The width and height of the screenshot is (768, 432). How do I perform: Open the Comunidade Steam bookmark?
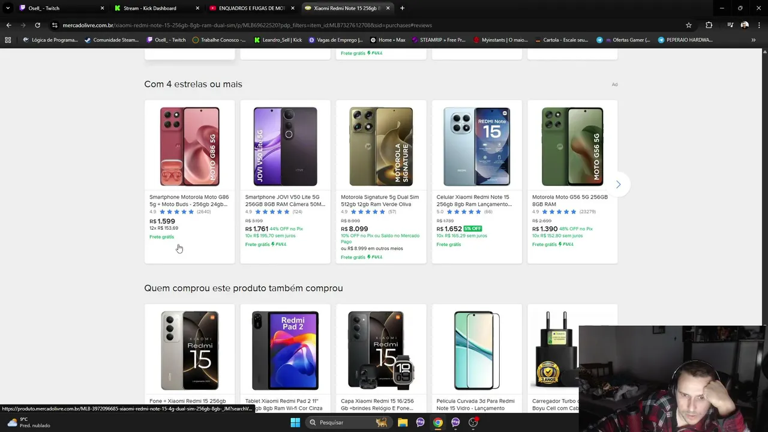[112, 40]
